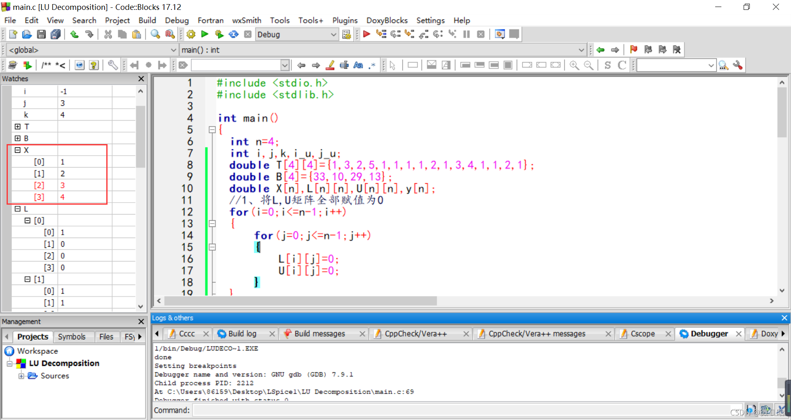The height and width of the screenshot is (420, 791).
Task: Expand the B watch variable
Action: point(18,138)
